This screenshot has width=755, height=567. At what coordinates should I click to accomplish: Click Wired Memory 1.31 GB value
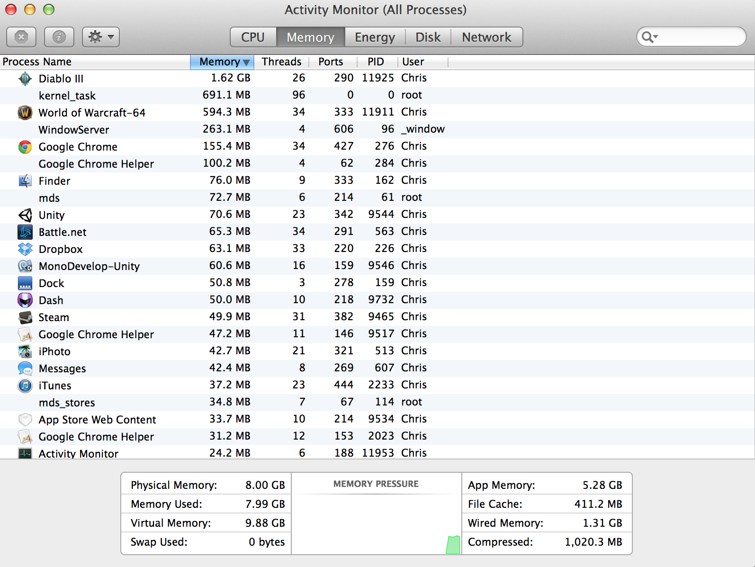point(602,523)
